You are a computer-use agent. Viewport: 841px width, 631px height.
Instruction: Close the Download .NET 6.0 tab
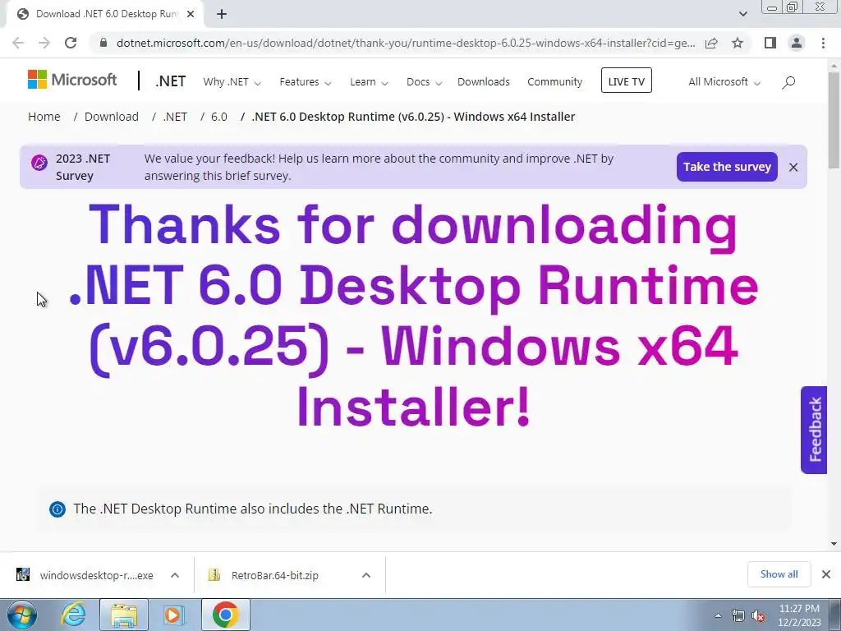(191, 14)
